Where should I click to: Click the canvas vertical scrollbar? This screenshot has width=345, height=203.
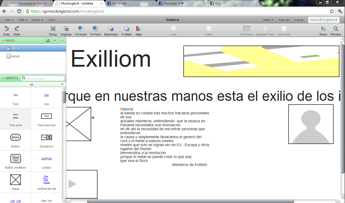(342, 109)
